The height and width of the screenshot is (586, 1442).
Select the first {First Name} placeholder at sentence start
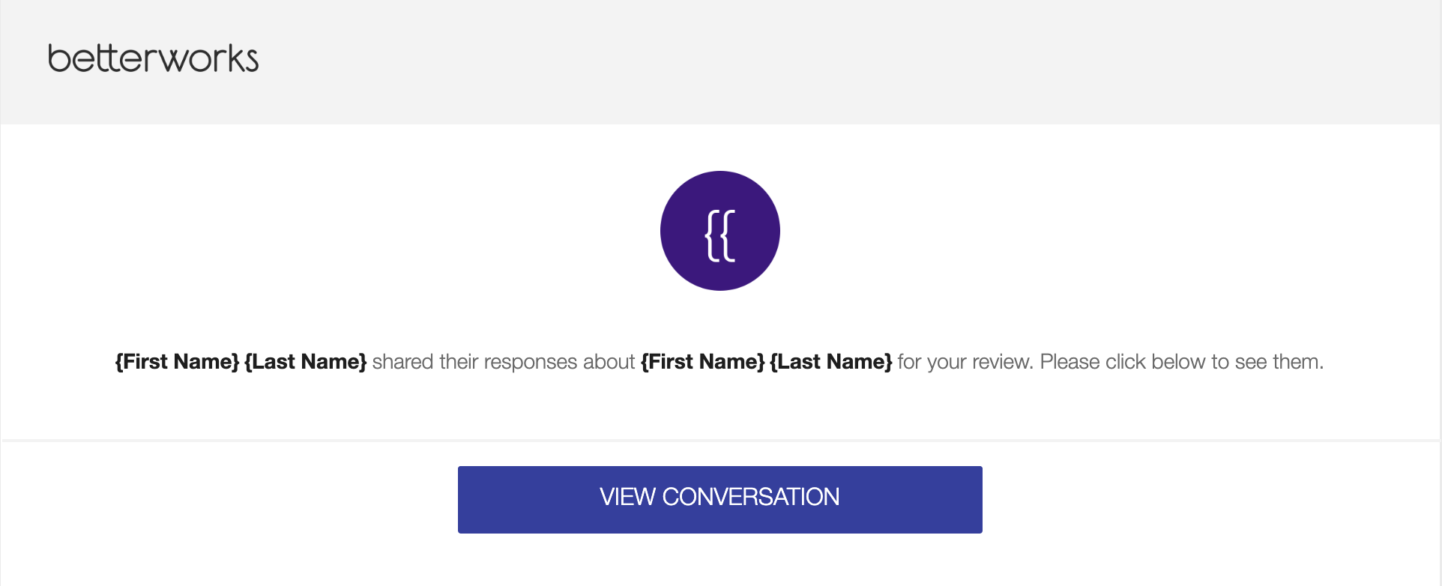tap(177, 362)
